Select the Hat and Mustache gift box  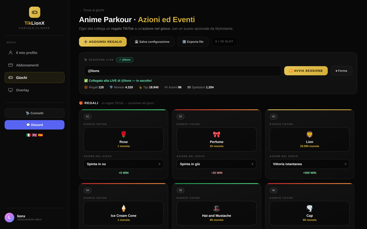[x=217, y=213]
